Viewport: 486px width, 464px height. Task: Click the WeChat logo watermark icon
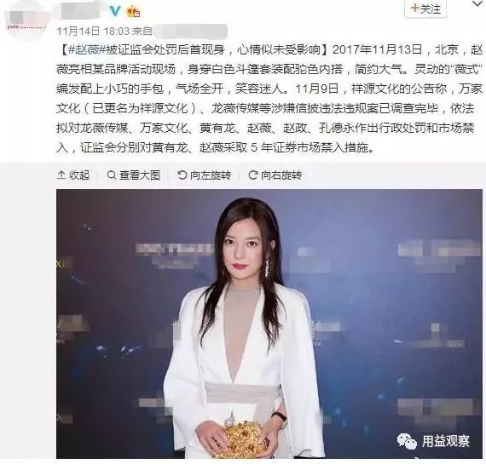(407, 441)
